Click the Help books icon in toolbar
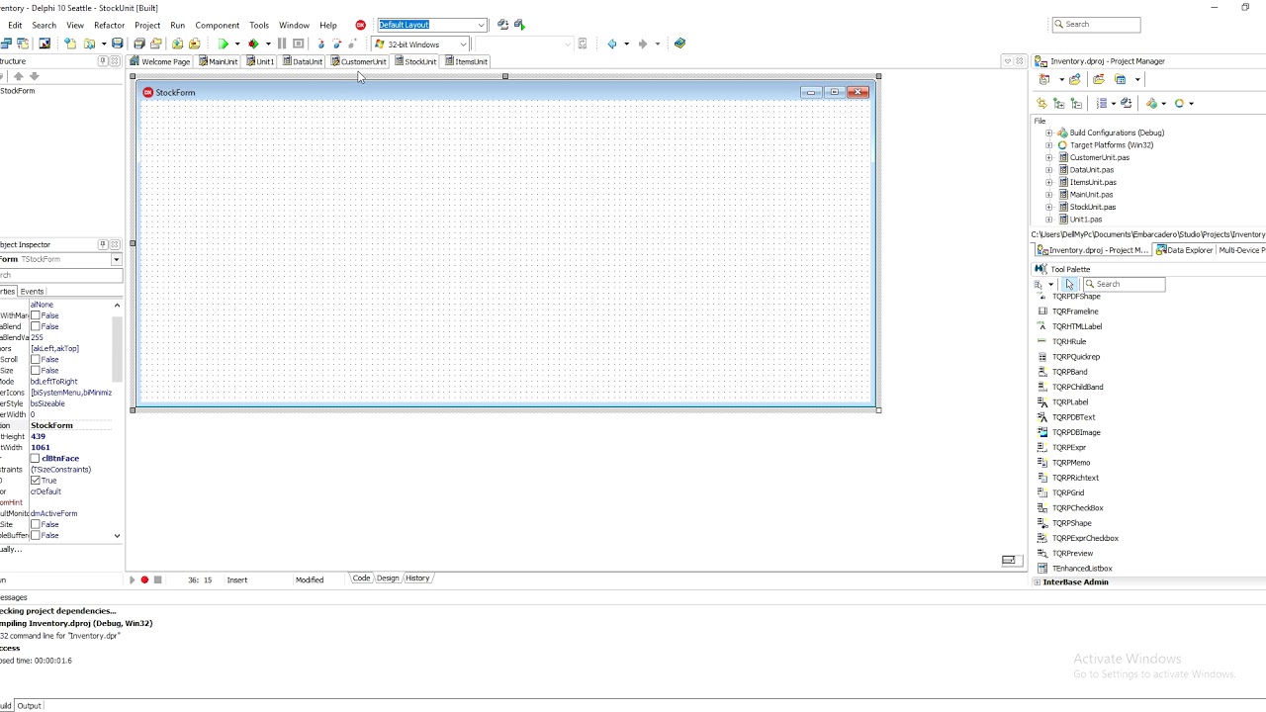 pos(679,44)
